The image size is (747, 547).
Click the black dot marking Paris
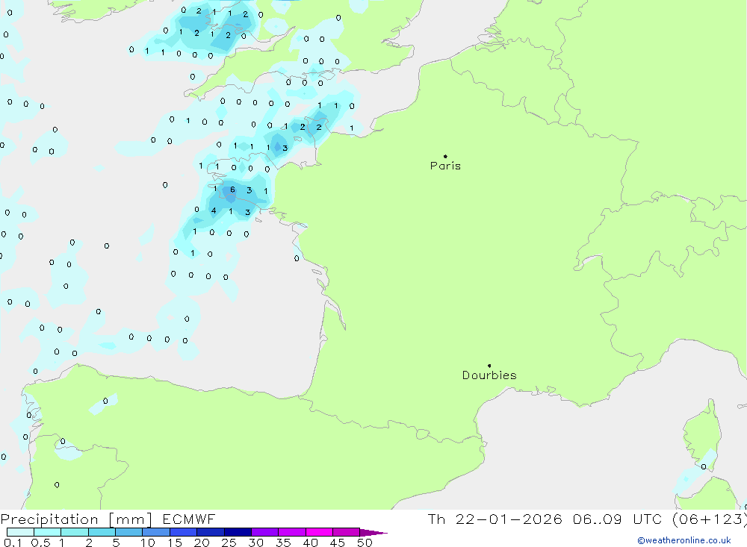coord(445,156)
